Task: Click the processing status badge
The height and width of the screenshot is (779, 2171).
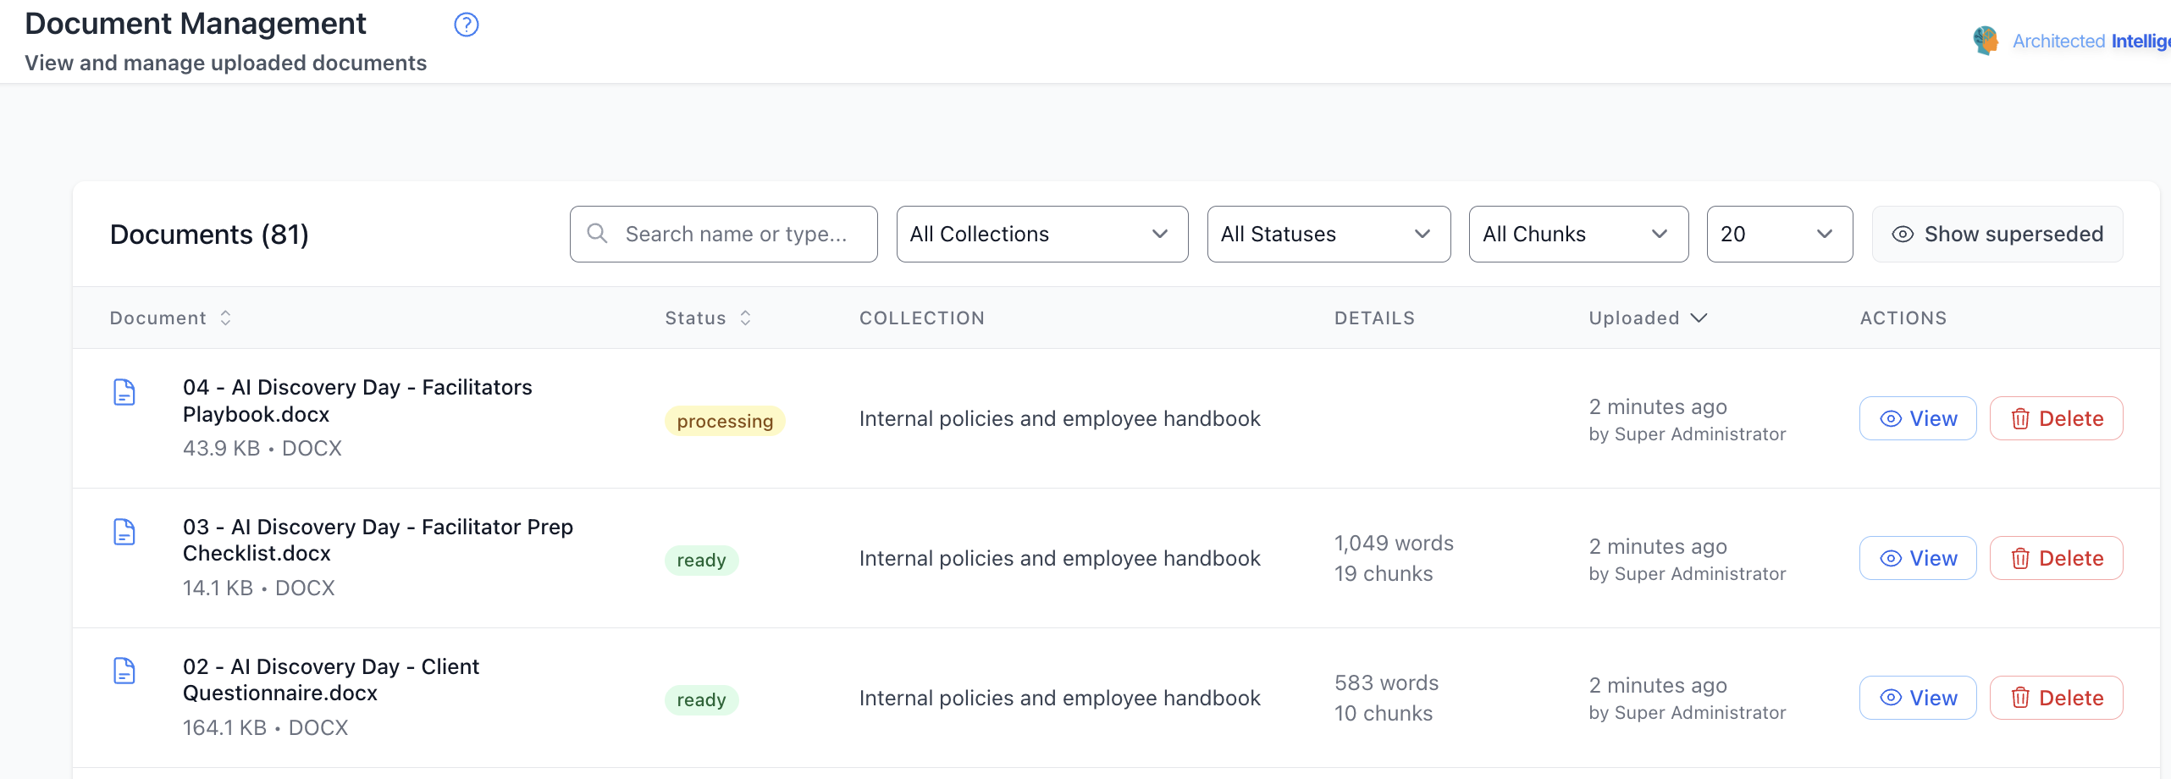Action: click(725, 421)
